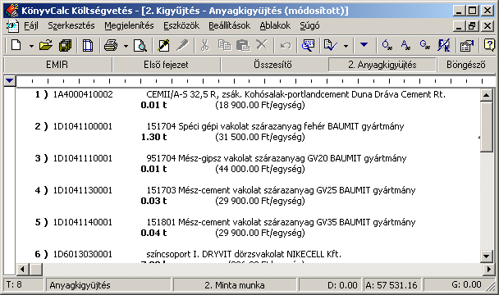Select item code 1A4000410002

click(x=83, y=94)
